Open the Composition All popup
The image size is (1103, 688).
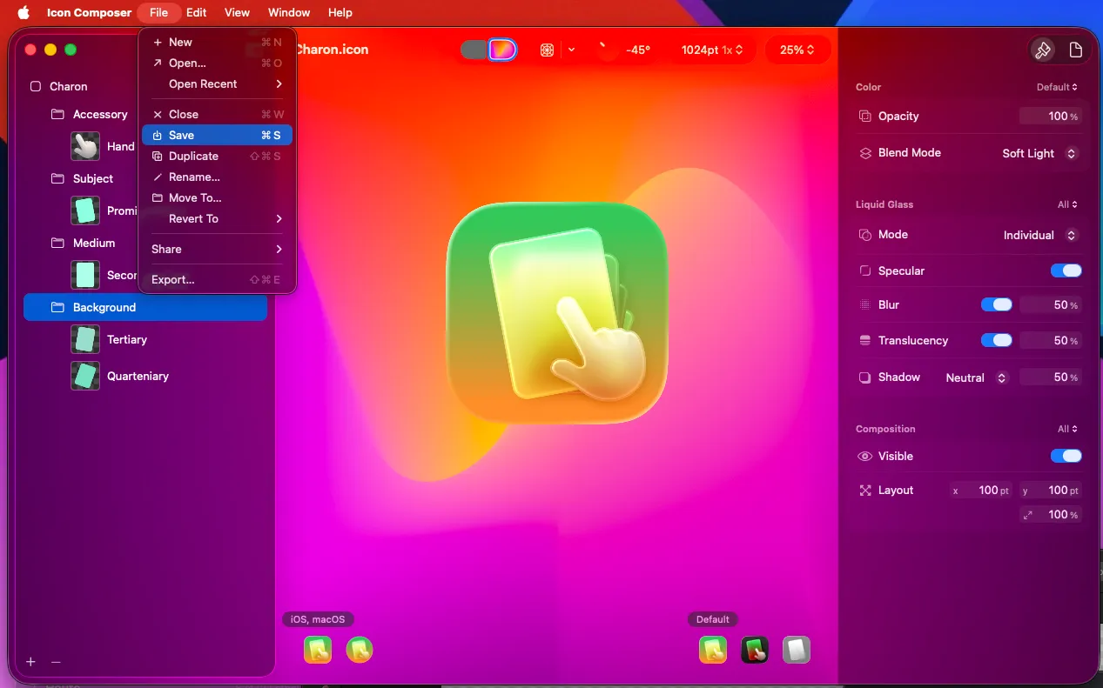[1067, 429]
